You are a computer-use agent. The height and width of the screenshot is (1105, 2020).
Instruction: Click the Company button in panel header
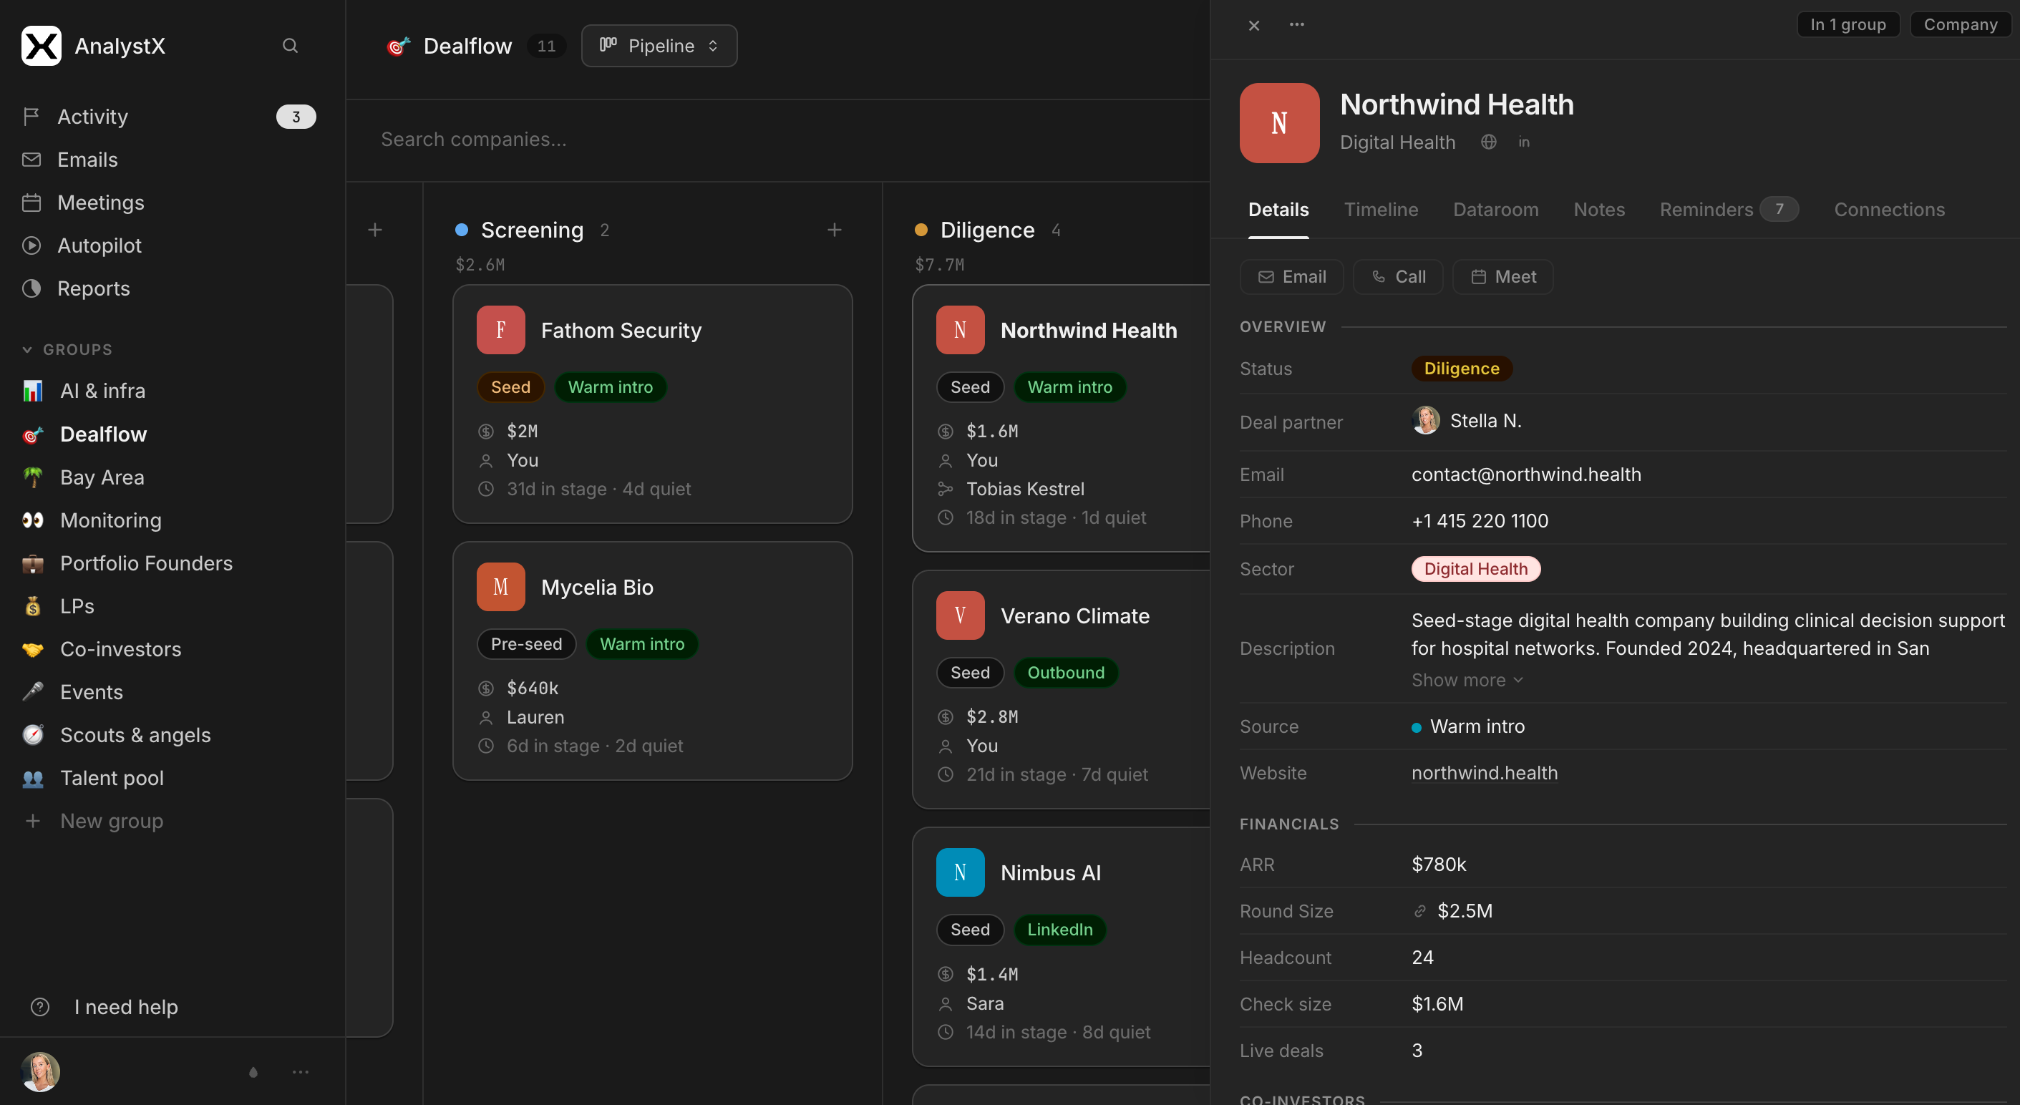click(1960, 24)
